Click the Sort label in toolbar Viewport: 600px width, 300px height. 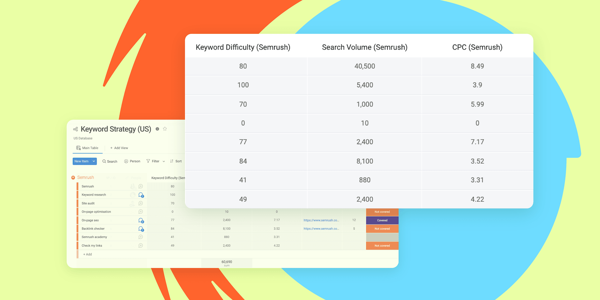[x=178, y=161]
